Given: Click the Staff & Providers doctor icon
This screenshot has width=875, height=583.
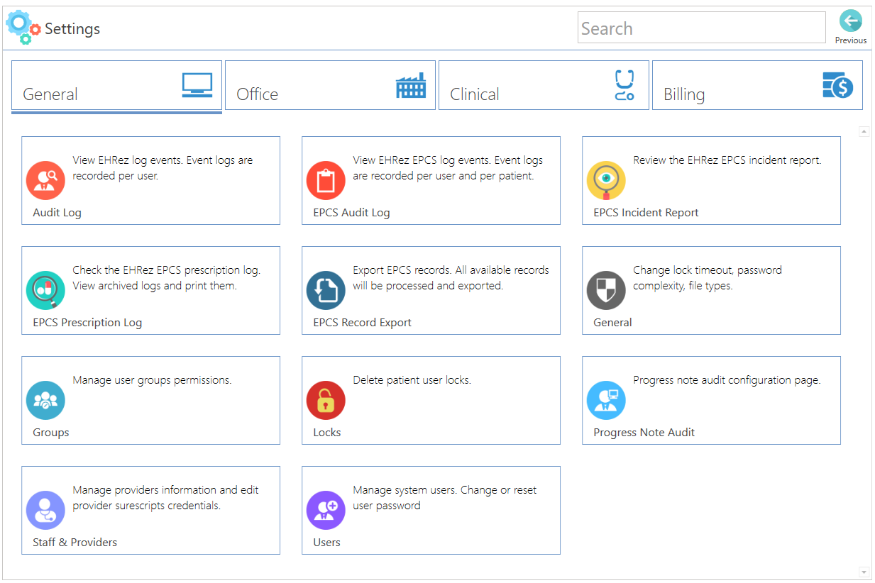Looking at the screenshot, I should [x=45, y=510].
